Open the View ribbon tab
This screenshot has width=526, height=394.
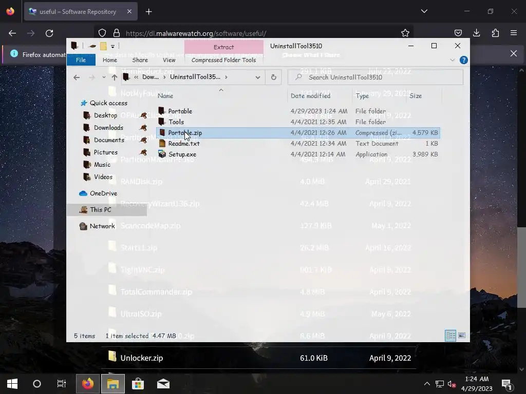point(169,60)
